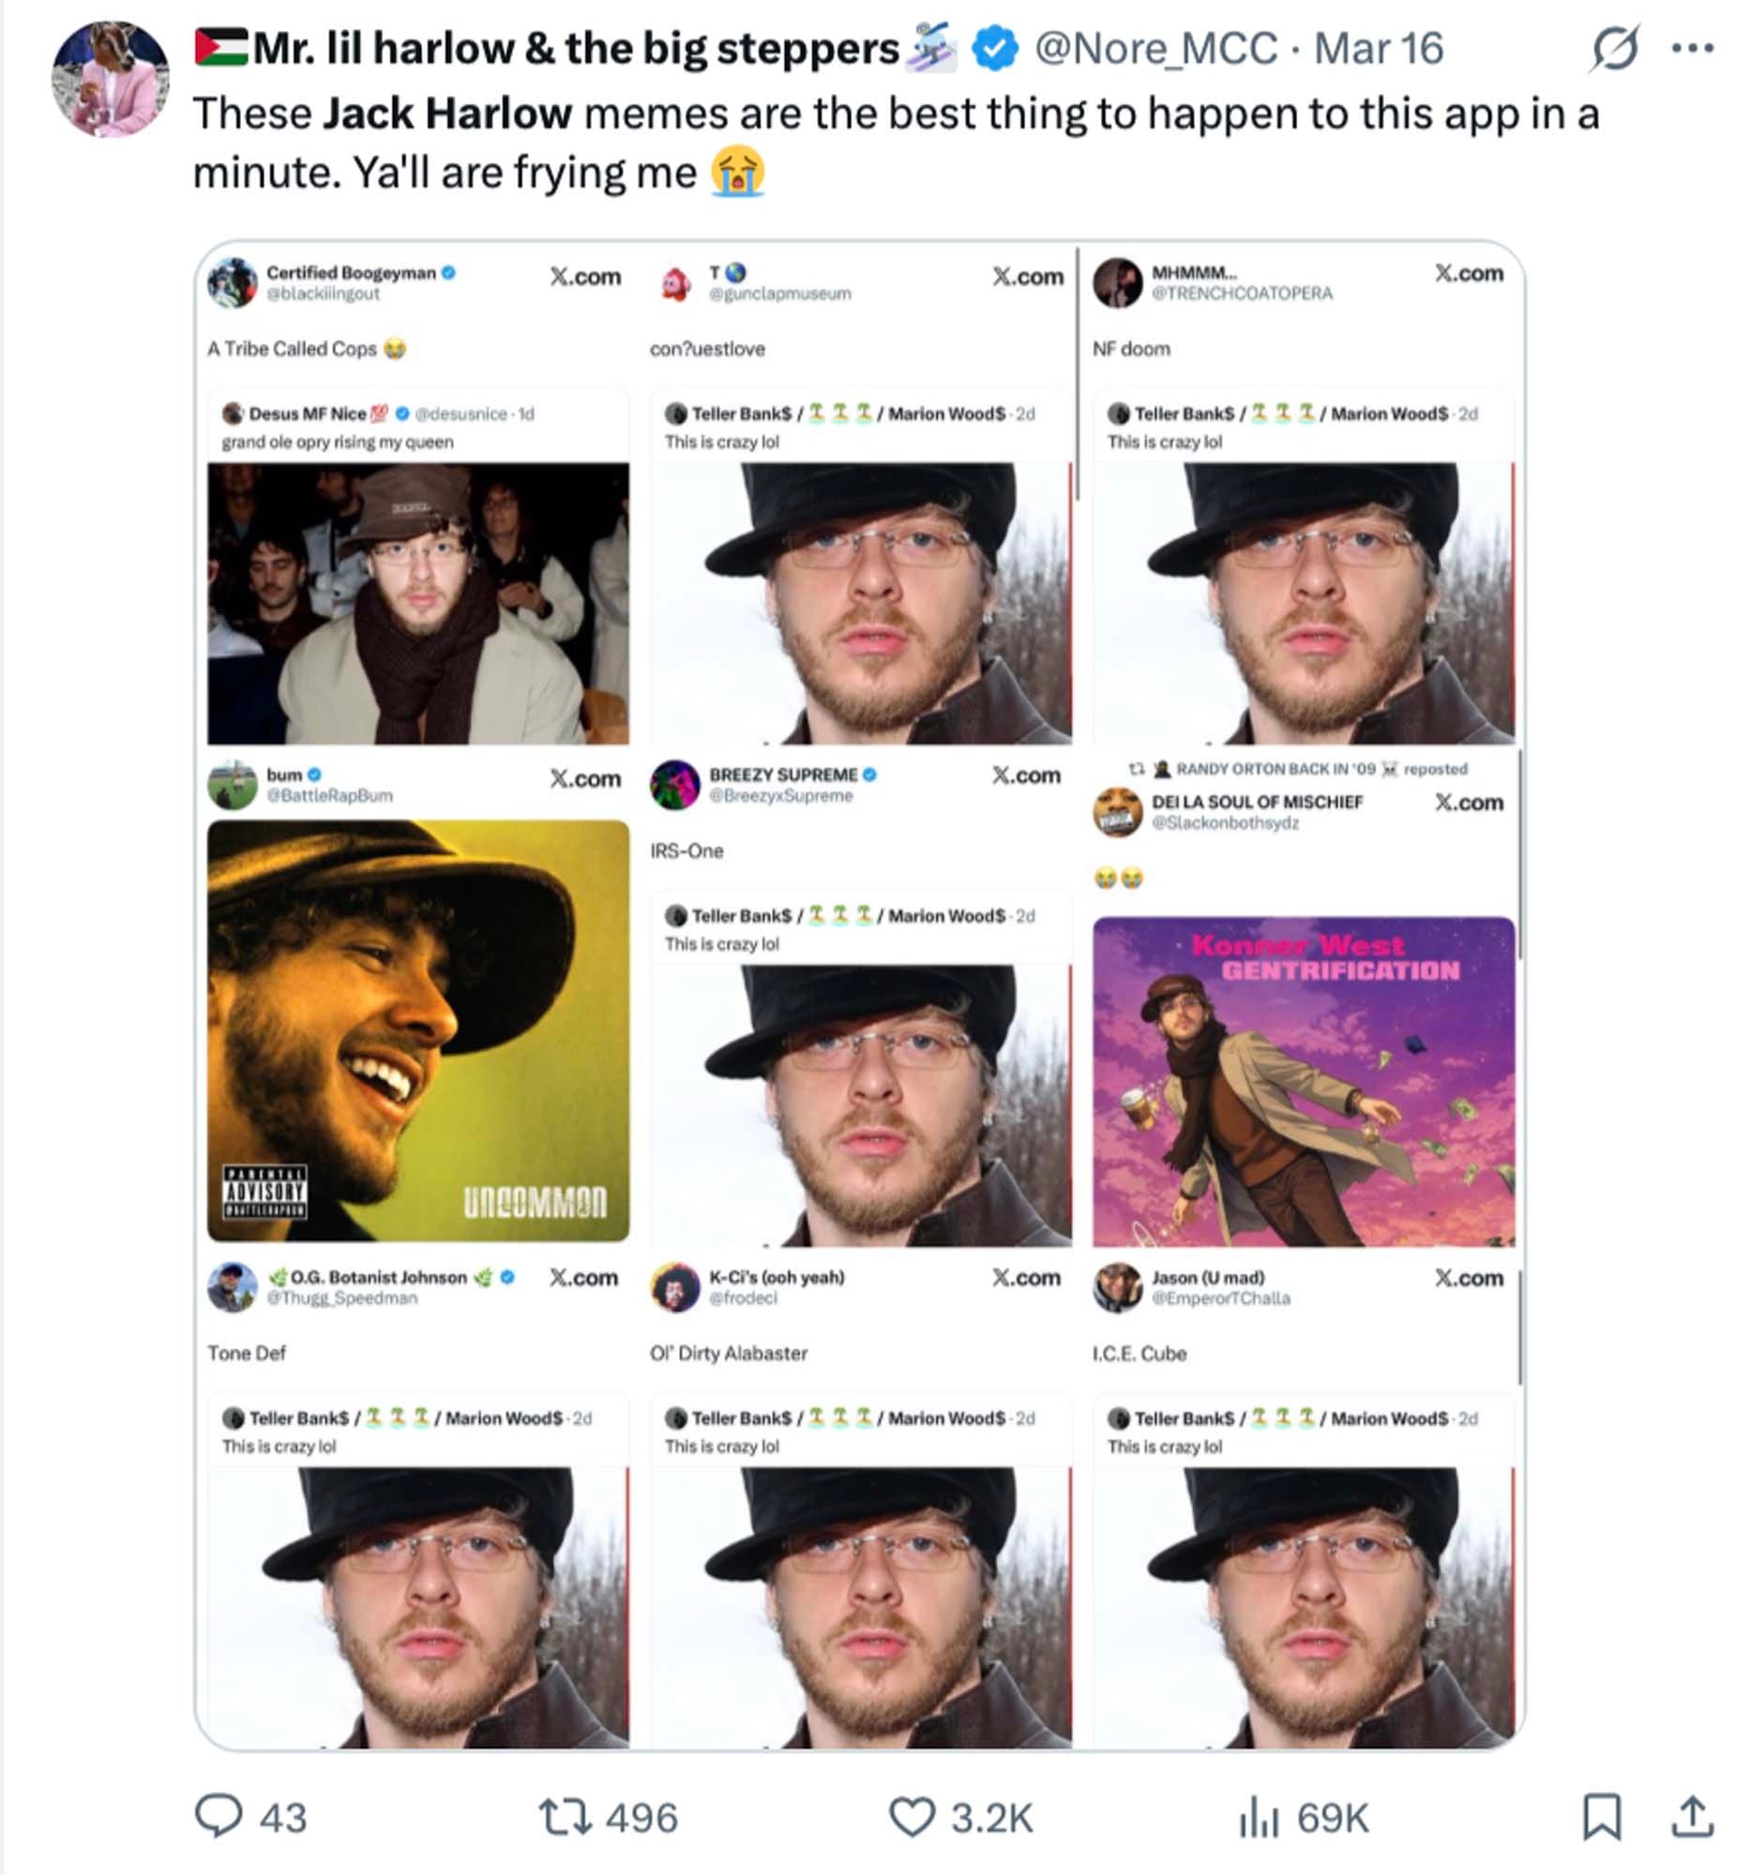
Task: Open view analytics bar chart icon
Action: coord(1259,1816)
